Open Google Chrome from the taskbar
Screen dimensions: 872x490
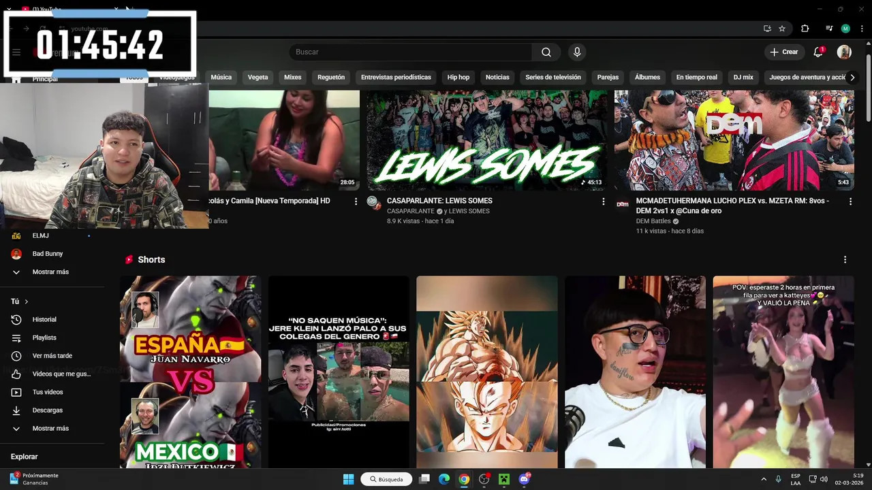coord(464,479)
